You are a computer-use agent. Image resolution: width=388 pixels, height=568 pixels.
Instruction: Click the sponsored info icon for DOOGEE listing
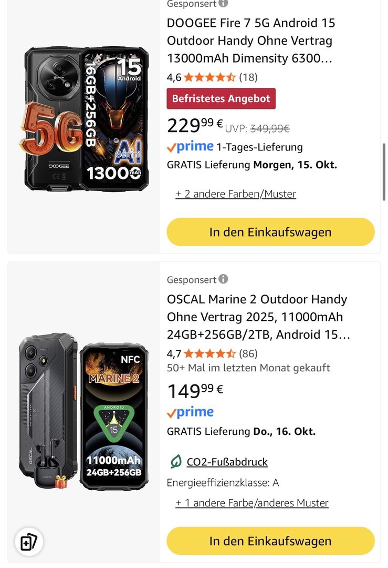(223, 3)
